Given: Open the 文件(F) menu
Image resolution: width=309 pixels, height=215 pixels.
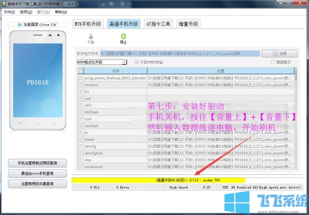Looking at the screenshot, I should coord(9,12).
